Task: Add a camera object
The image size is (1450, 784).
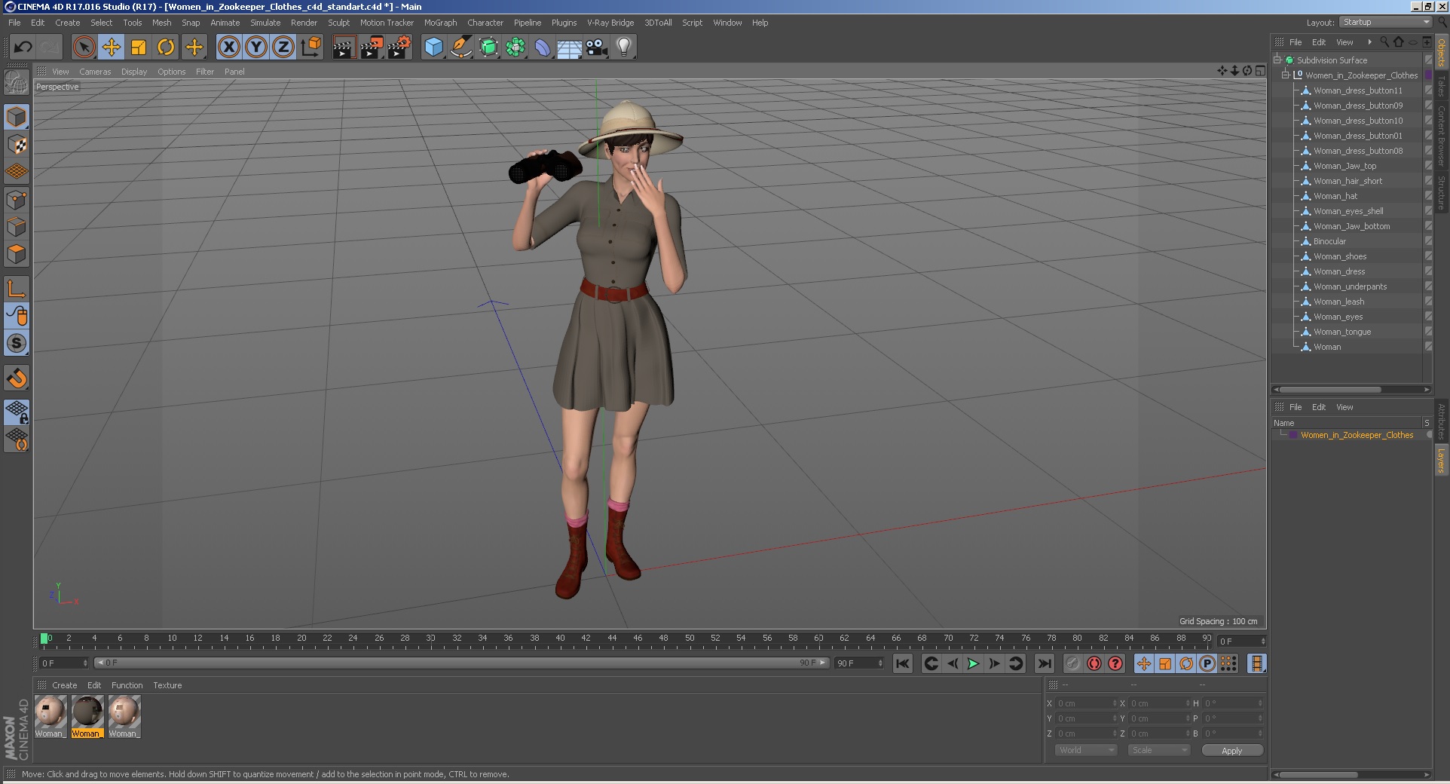Action: click(597, 47)
